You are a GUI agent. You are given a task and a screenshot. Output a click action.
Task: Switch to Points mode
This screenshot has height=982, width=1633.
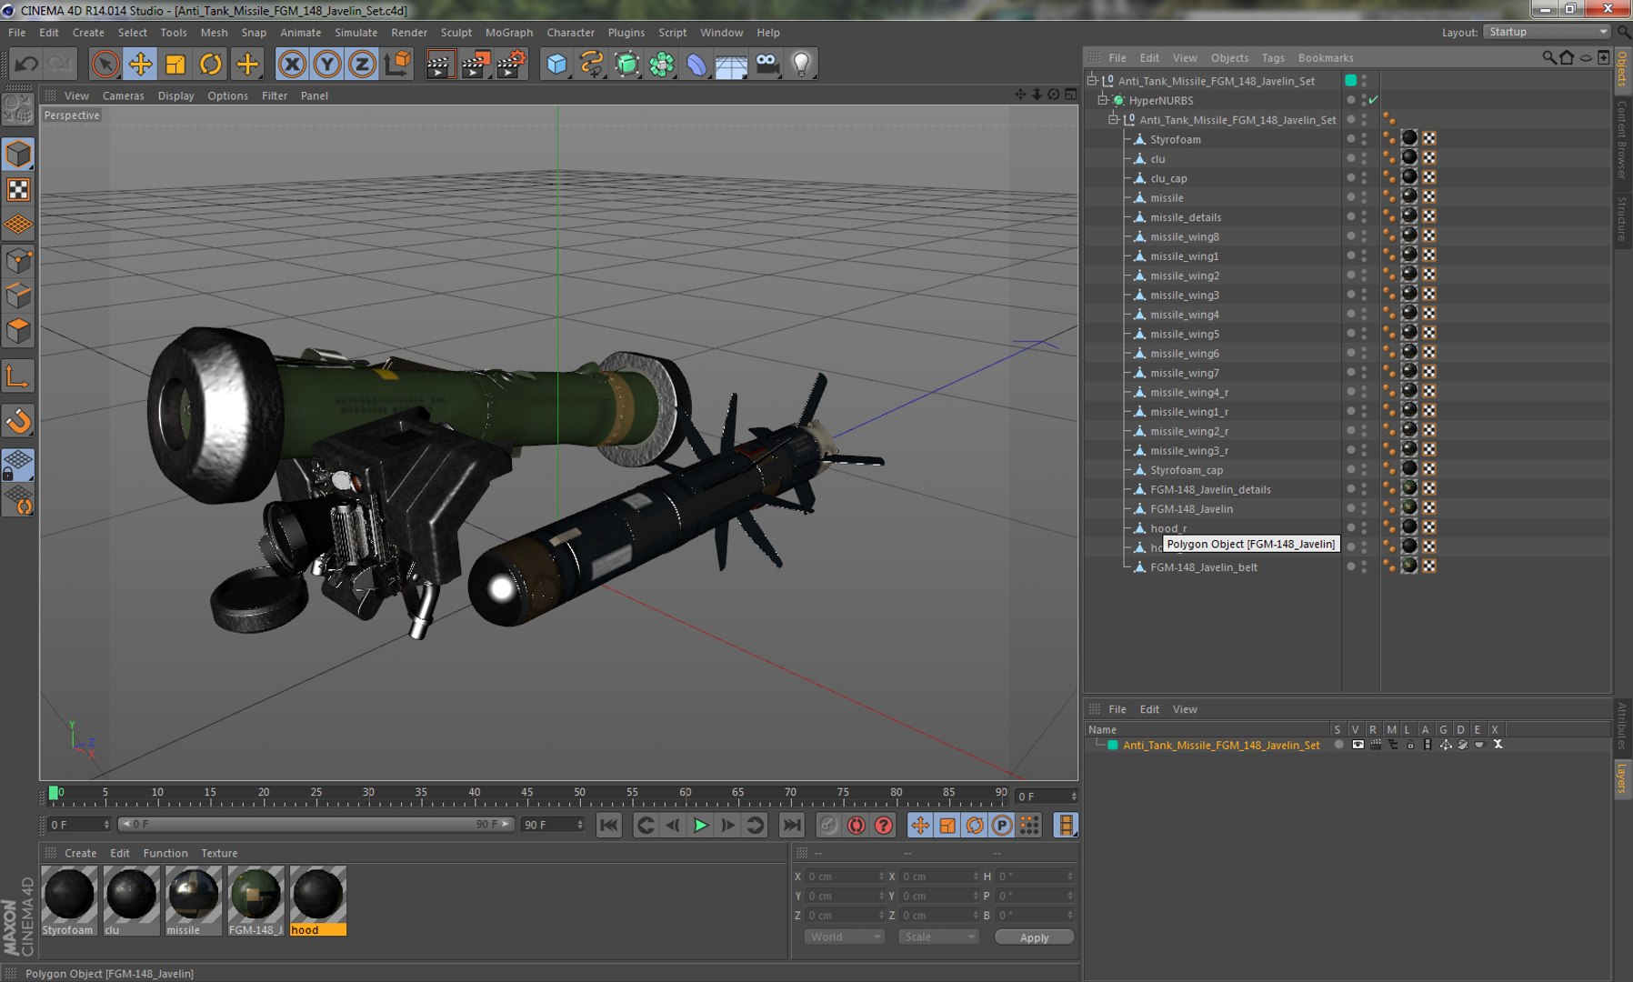18,262
